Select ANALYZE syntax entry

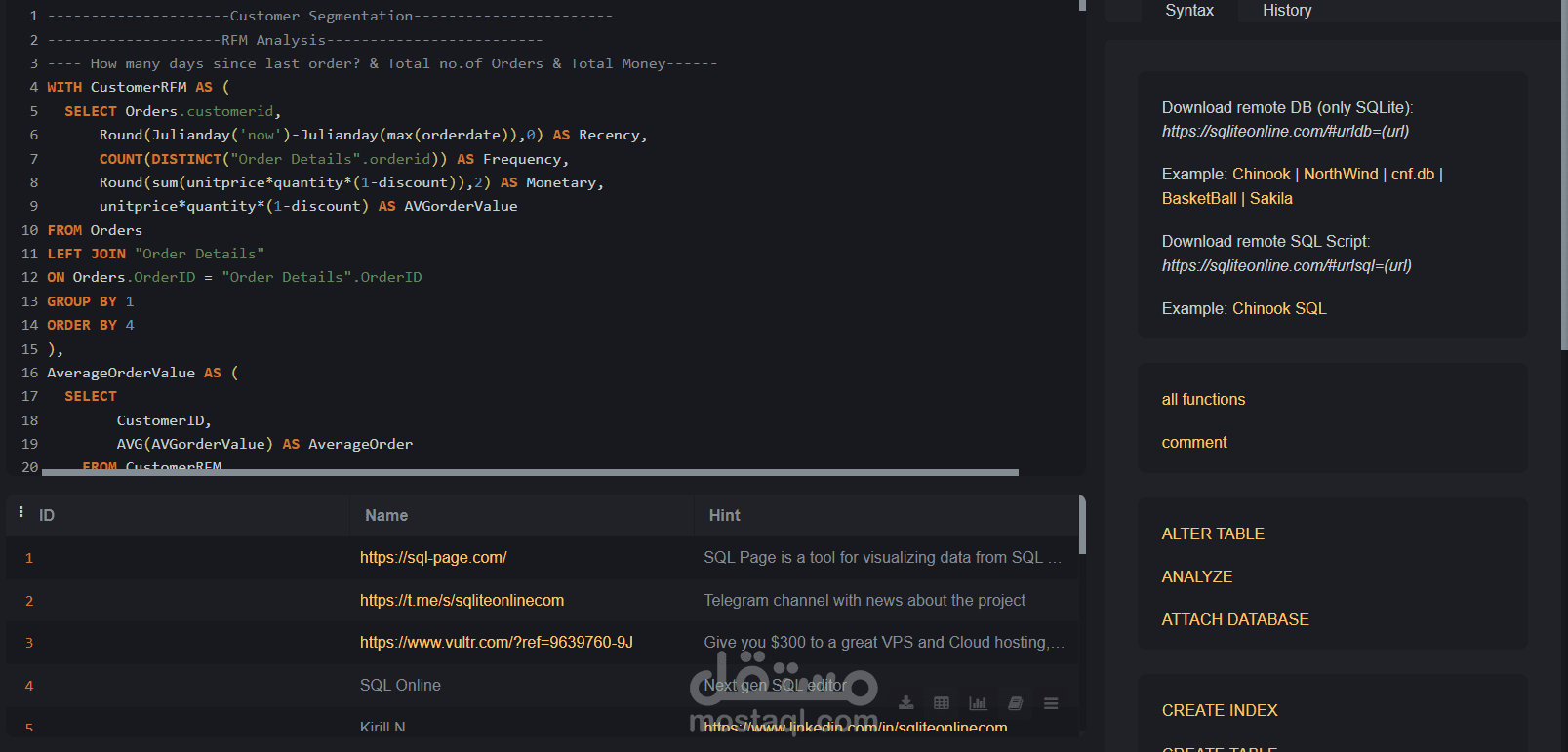click(1197, 576)
